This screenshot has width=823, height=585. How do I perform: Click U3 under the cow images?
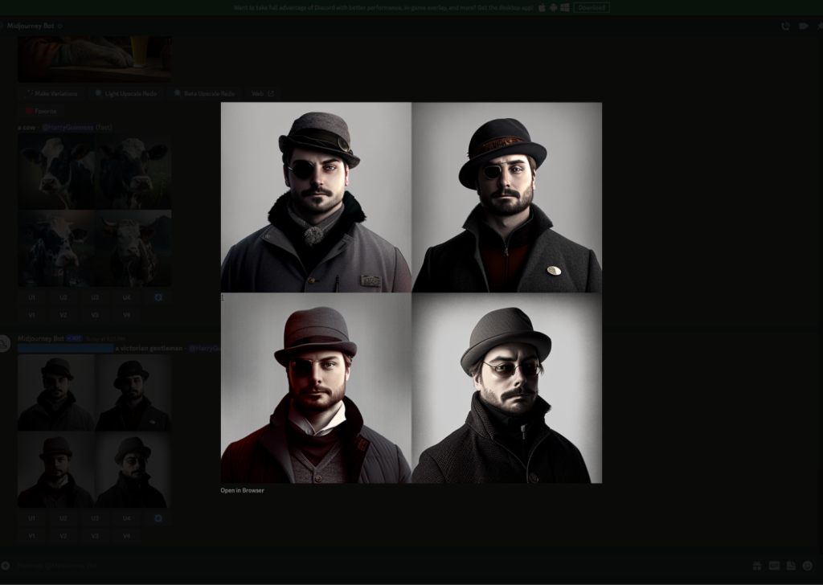pos(95,297)
